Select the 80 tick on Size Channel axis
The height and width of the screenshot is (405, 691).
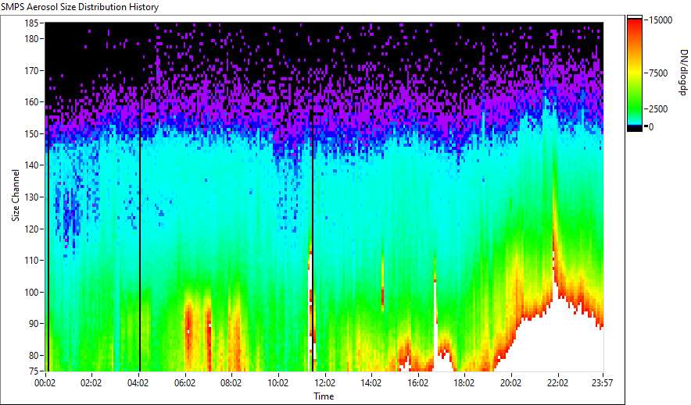coord(33,355)
